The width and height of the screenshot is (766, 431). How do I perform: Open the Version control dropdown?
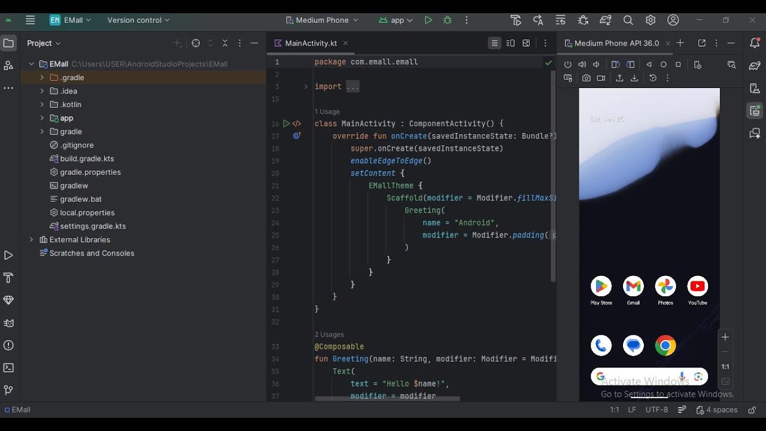[x=138, y=20]
